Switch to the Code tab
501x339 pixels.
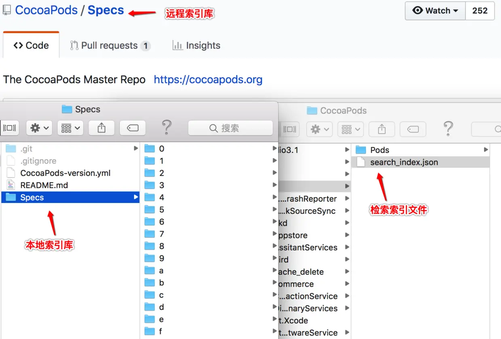click(31, 45)
